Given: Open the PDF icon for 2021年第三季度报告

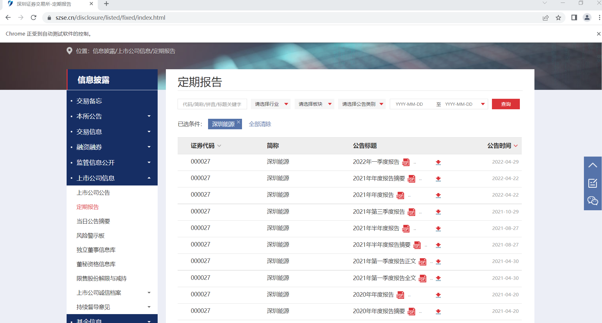Looking at the screenshot, I should coord(411,212).
